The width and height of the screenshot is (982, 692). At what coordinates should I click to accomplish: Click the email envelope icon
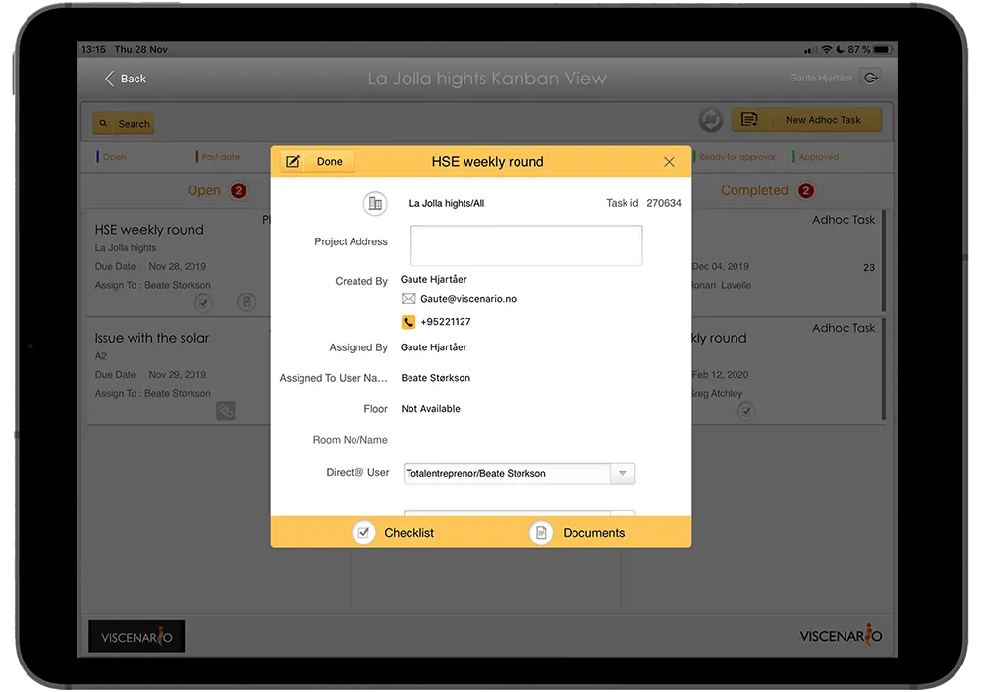[409, 298]
